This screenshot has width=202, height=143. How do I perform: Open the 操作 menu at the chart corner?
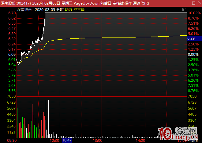point(194,141)
